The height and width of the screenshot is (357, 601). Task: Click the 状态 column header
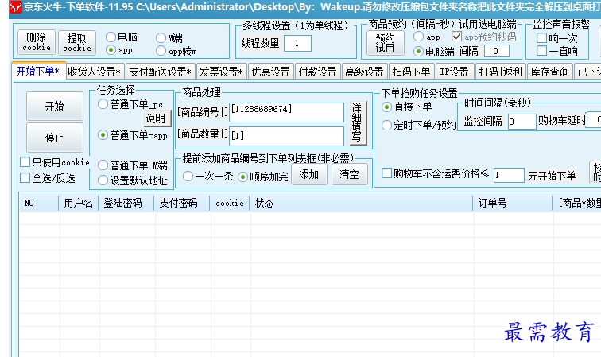point(361,203)
